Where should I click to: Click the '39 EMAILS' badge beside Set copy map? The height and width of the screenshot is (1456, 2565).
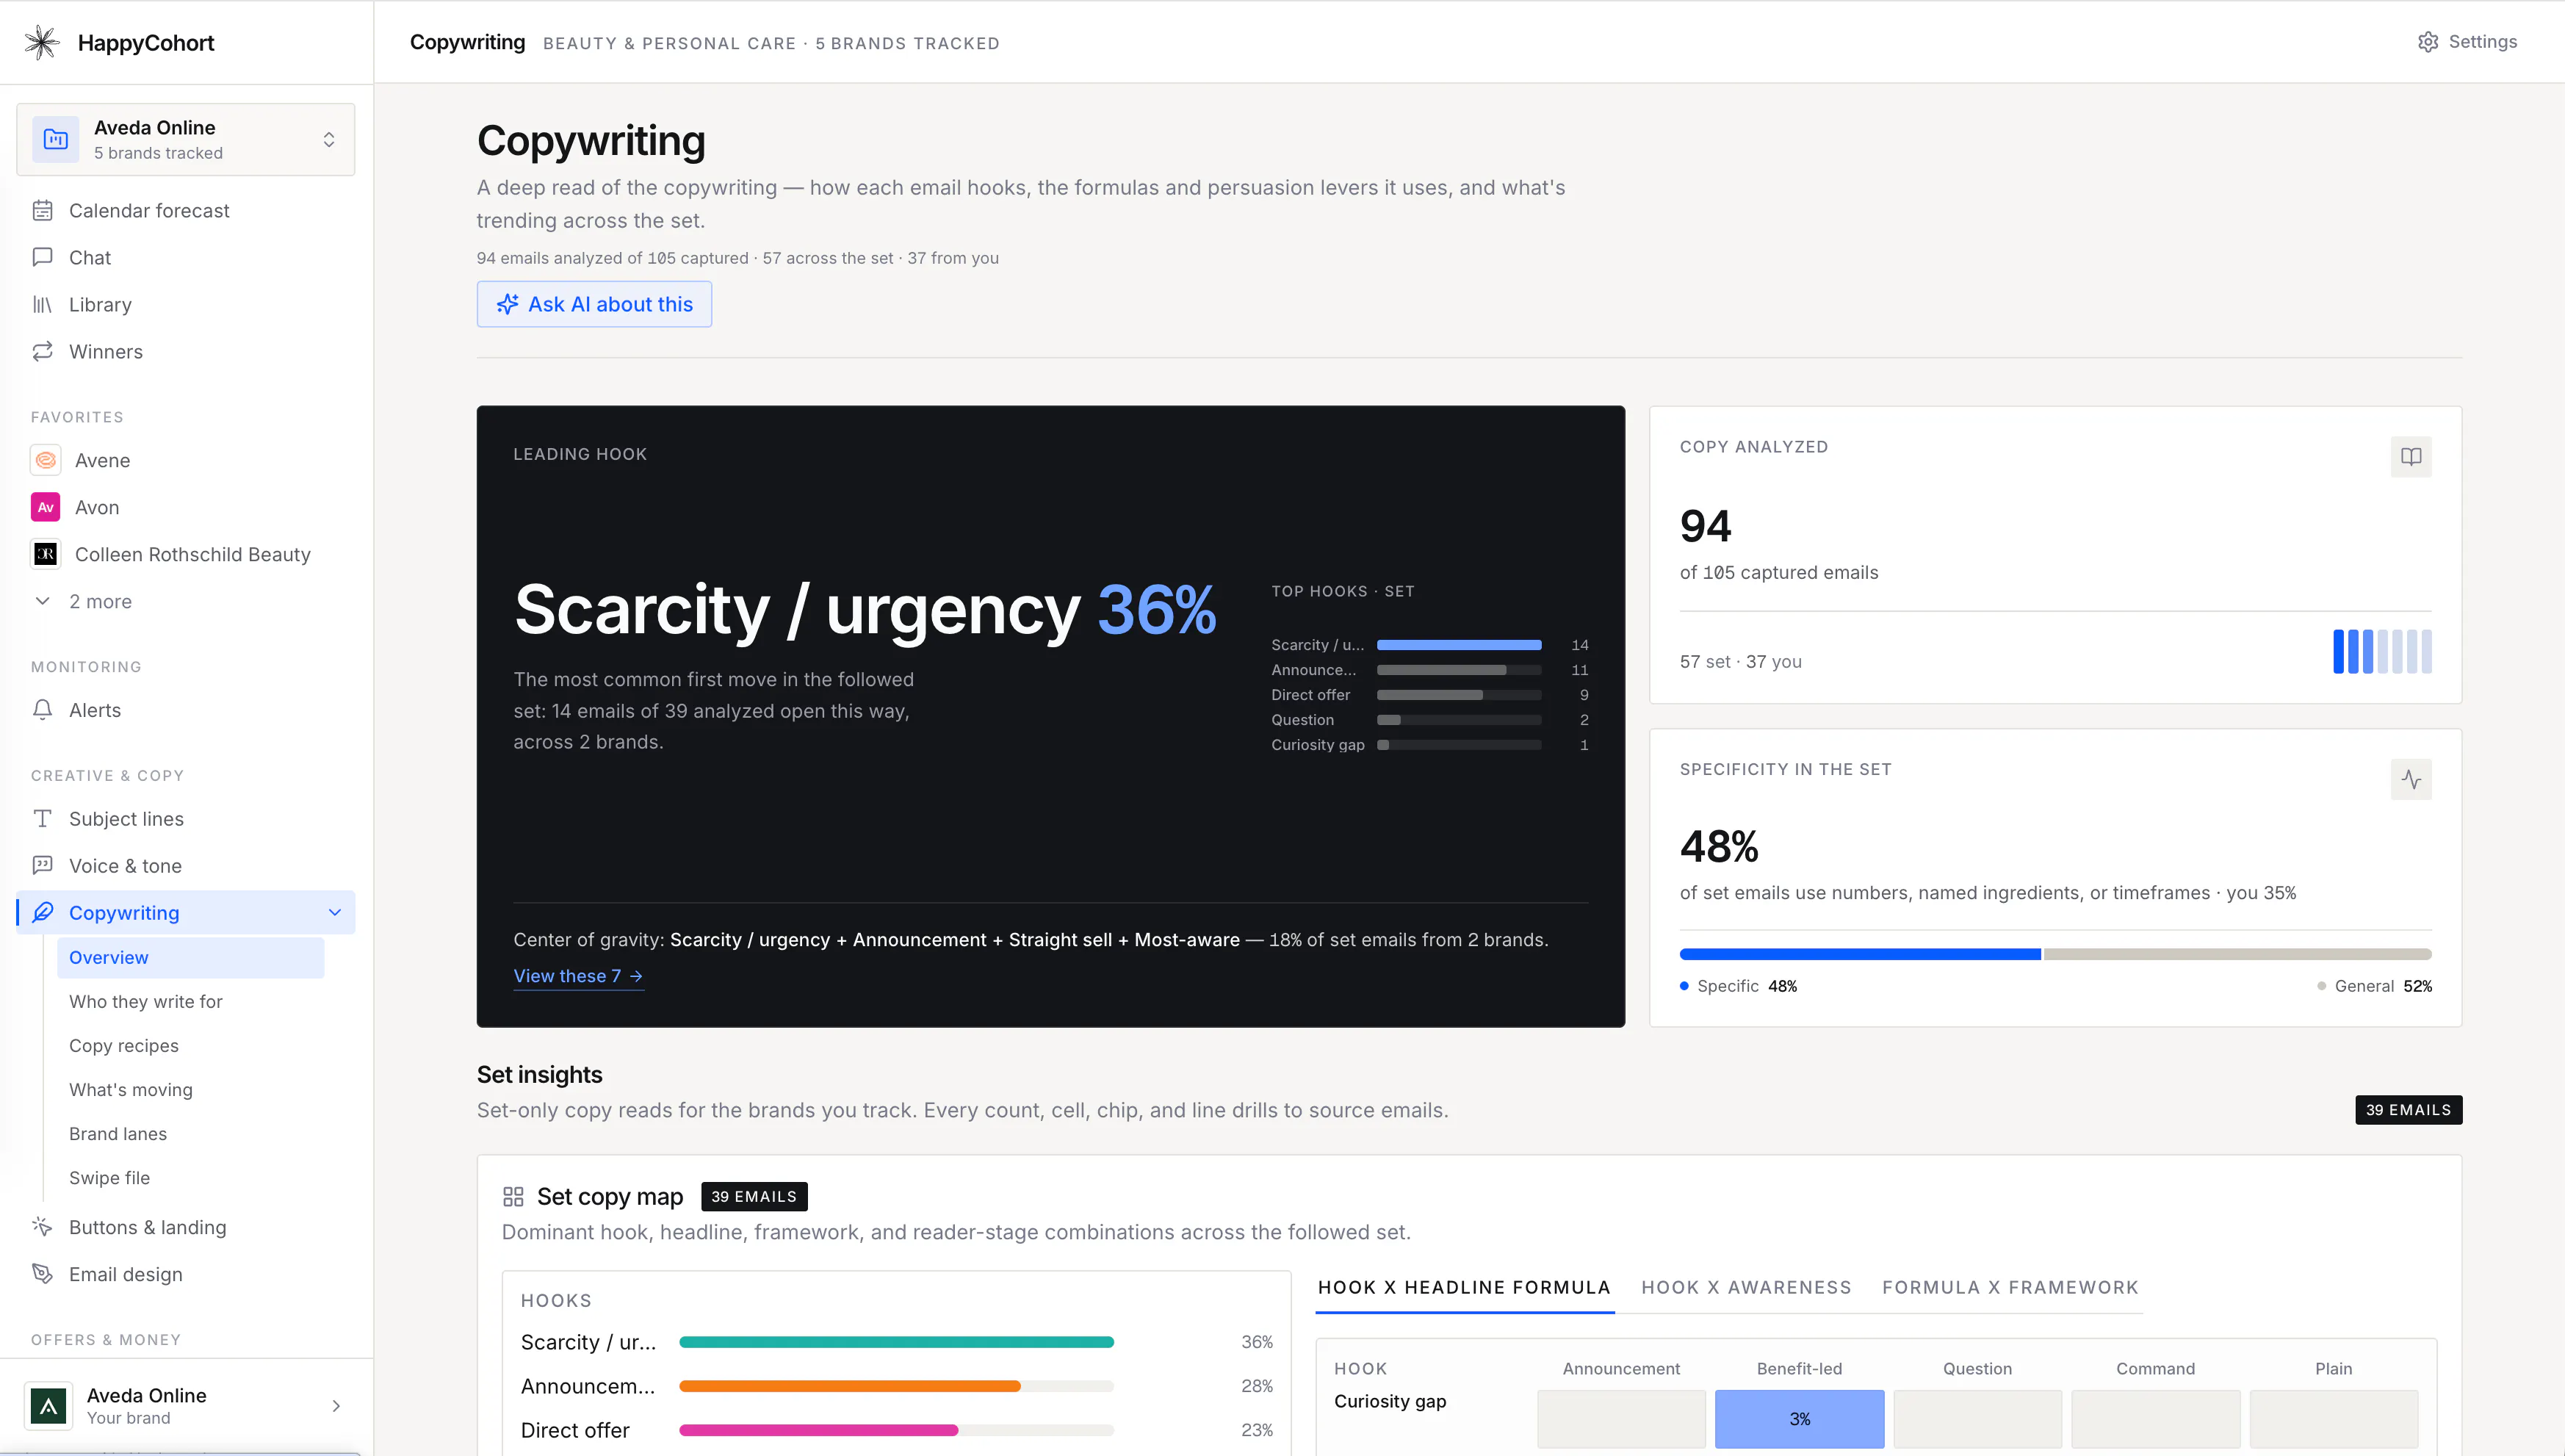754,1197
